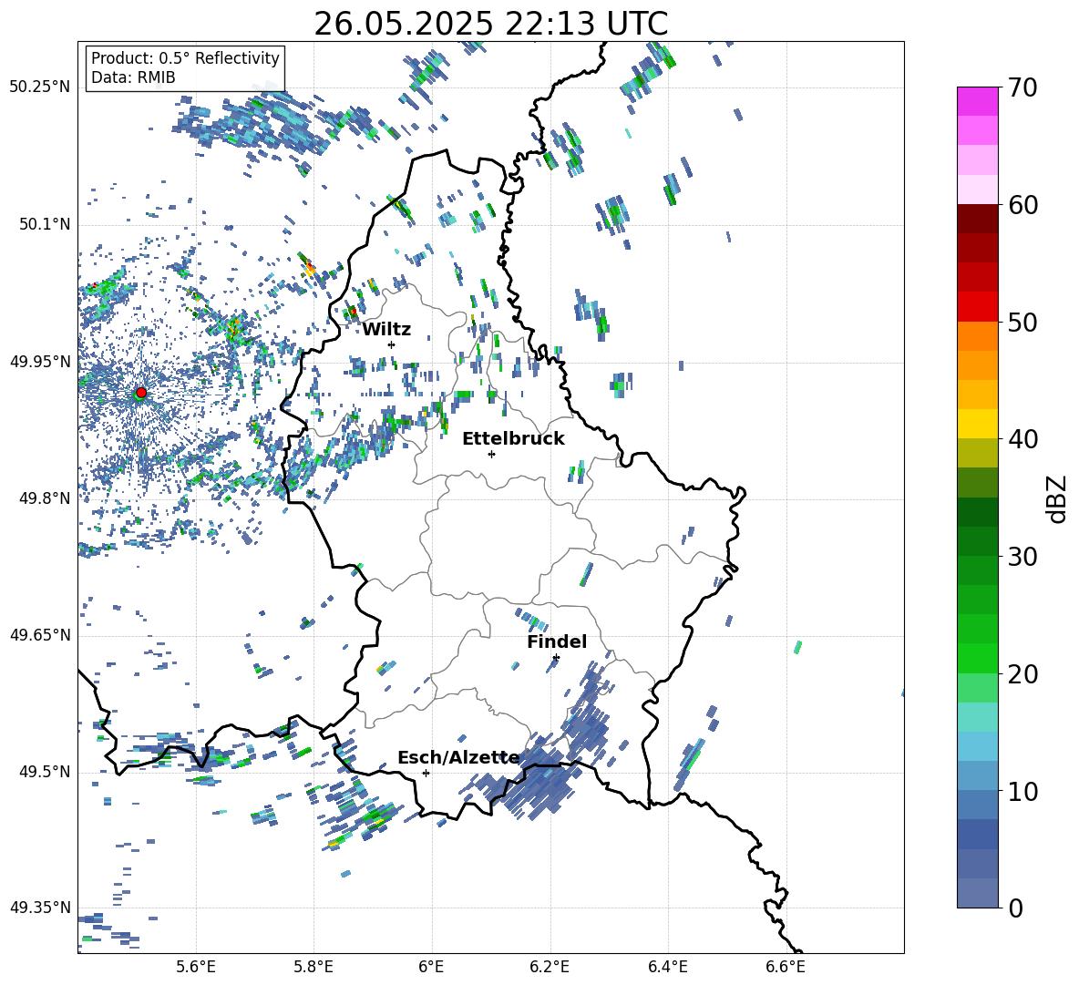Click the timestamp title 26.05.2025 22:13 UTC
1079x985 pixels.
(x=490, y=24)
